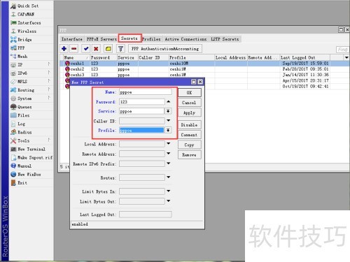Click Remove in New PPP Secret dialog
This screenshot has width=350, height=262.
[x=189, y=154]
